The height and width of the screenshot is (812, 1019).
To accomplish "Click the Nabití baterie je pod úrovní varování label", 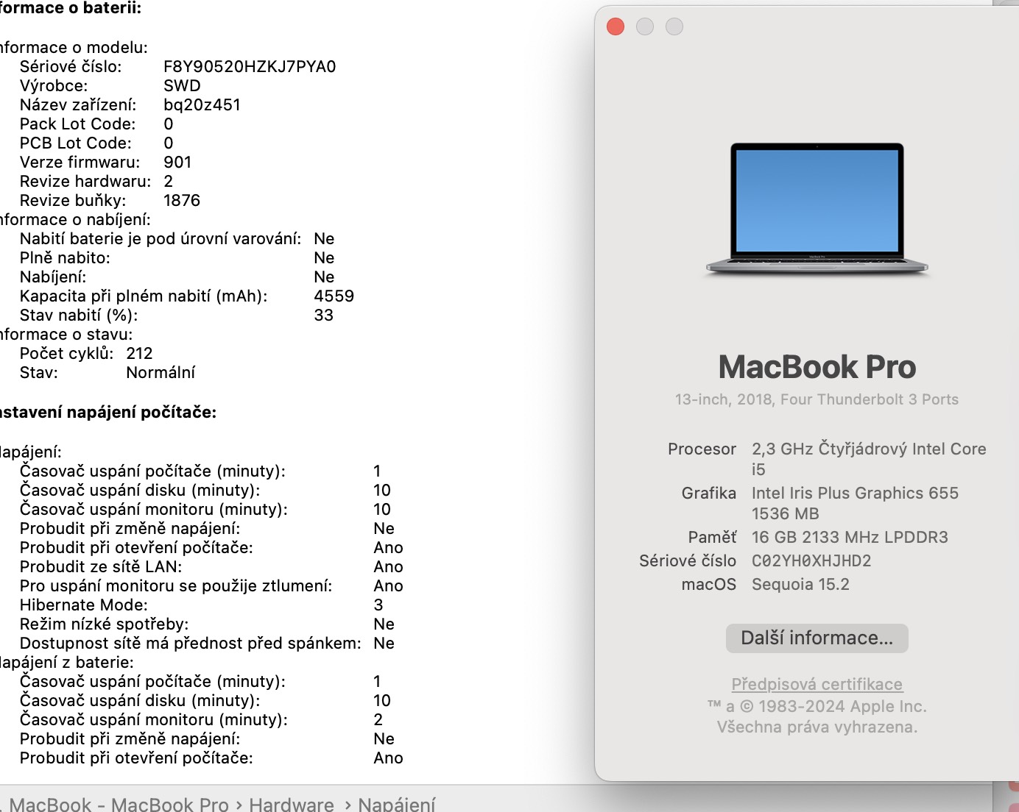I will (161, 238).
